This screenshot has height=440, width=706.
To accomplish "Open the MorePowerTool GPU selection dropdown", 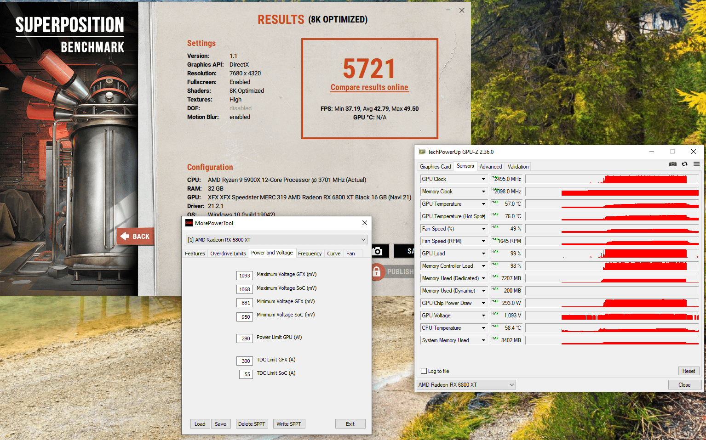I will point(276,240).
